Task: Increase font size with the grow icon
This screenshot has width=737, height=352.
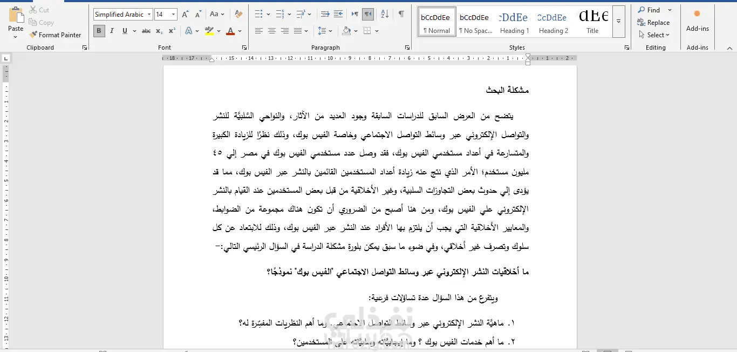Action: tap(185, 15)
